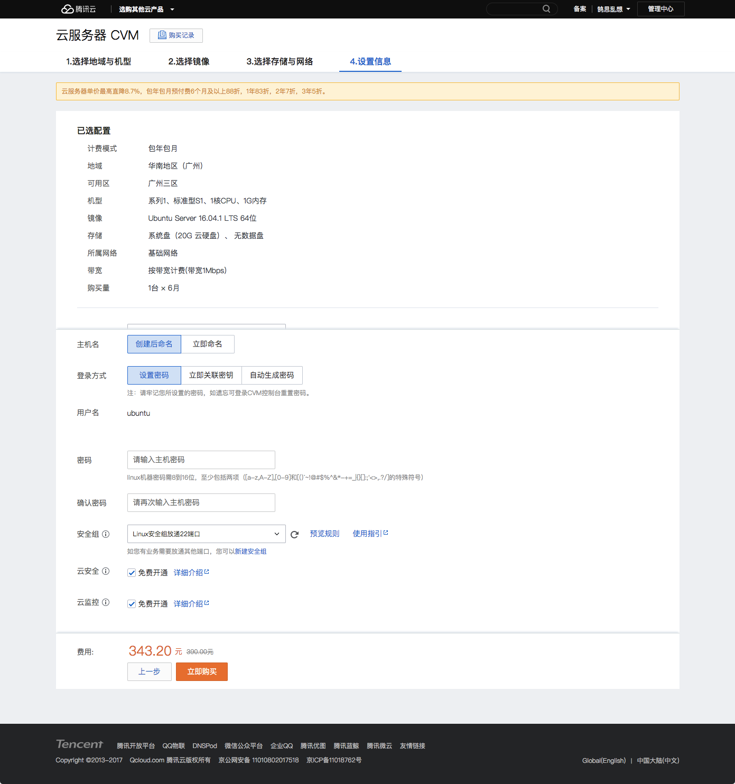Open 友情链接 footer link
Screen dimensions: 735x784
[413, 746]
